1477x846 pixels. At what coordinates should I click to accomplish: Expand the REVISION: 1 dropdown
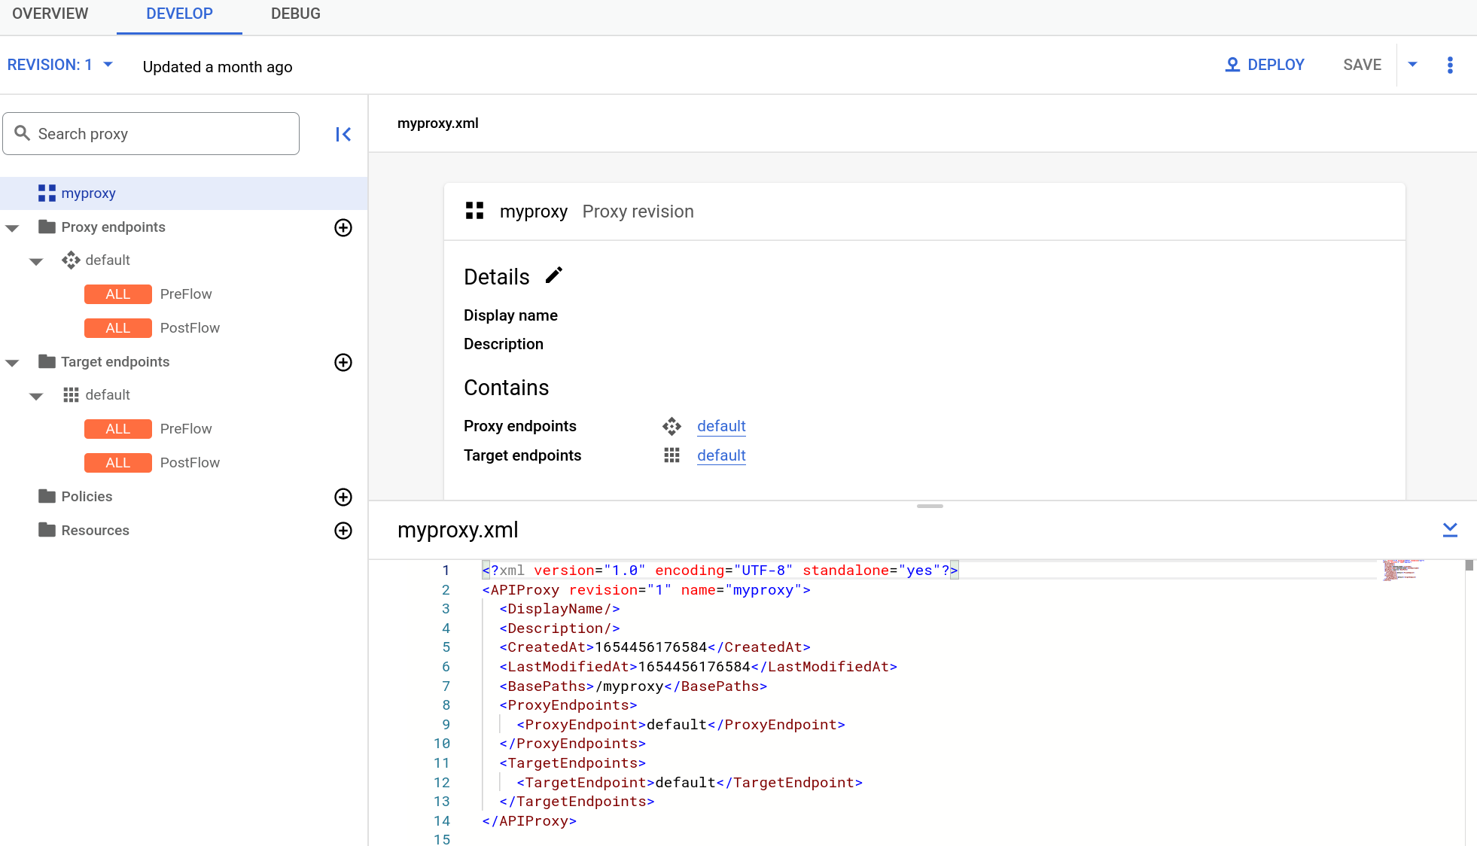tap(58, 65)
